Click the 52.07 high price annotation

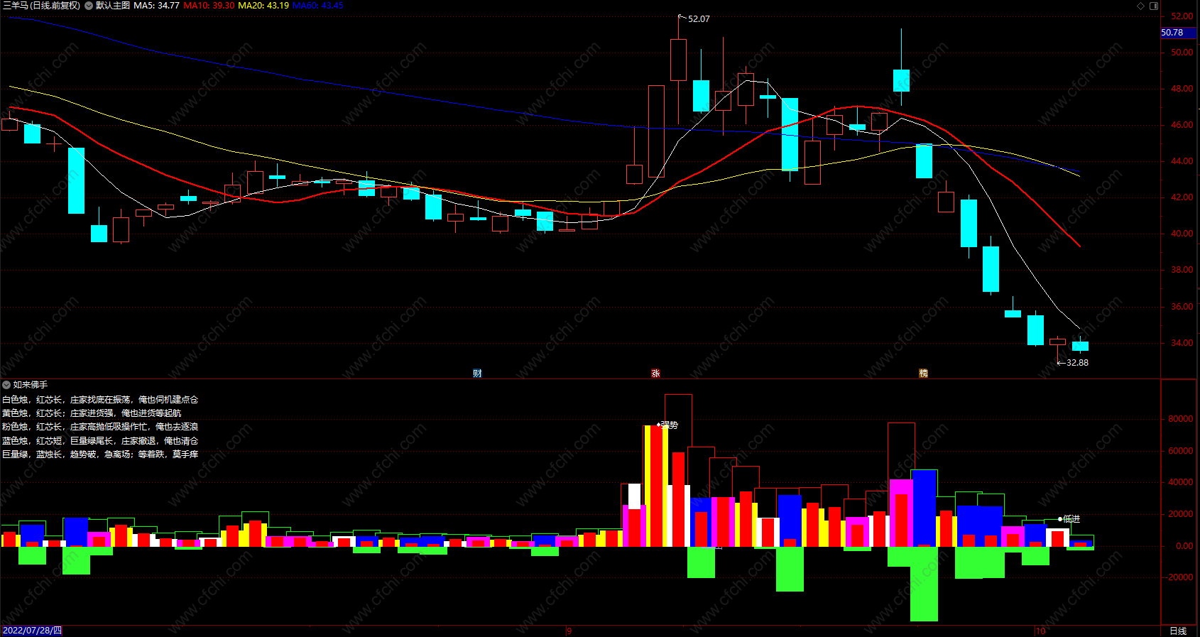[699, 19]
